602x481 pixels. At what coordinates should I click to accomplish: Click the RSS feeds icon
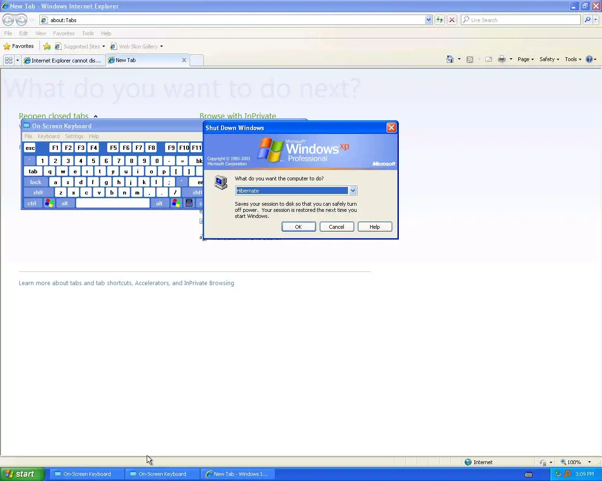pos(469,59)
